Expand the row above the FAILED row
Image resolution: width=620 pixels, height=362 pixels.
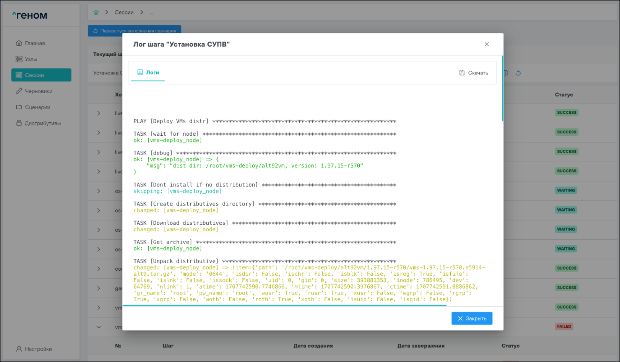(x=98, y=308)
